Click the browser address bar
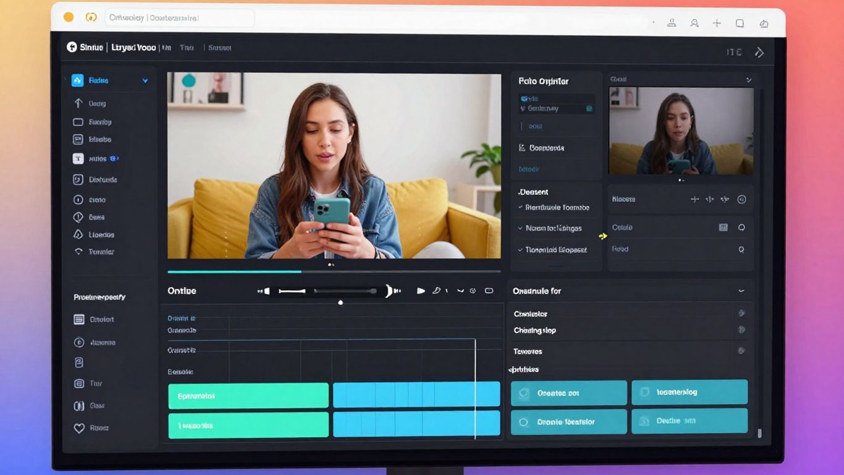 tap(180, 18)
